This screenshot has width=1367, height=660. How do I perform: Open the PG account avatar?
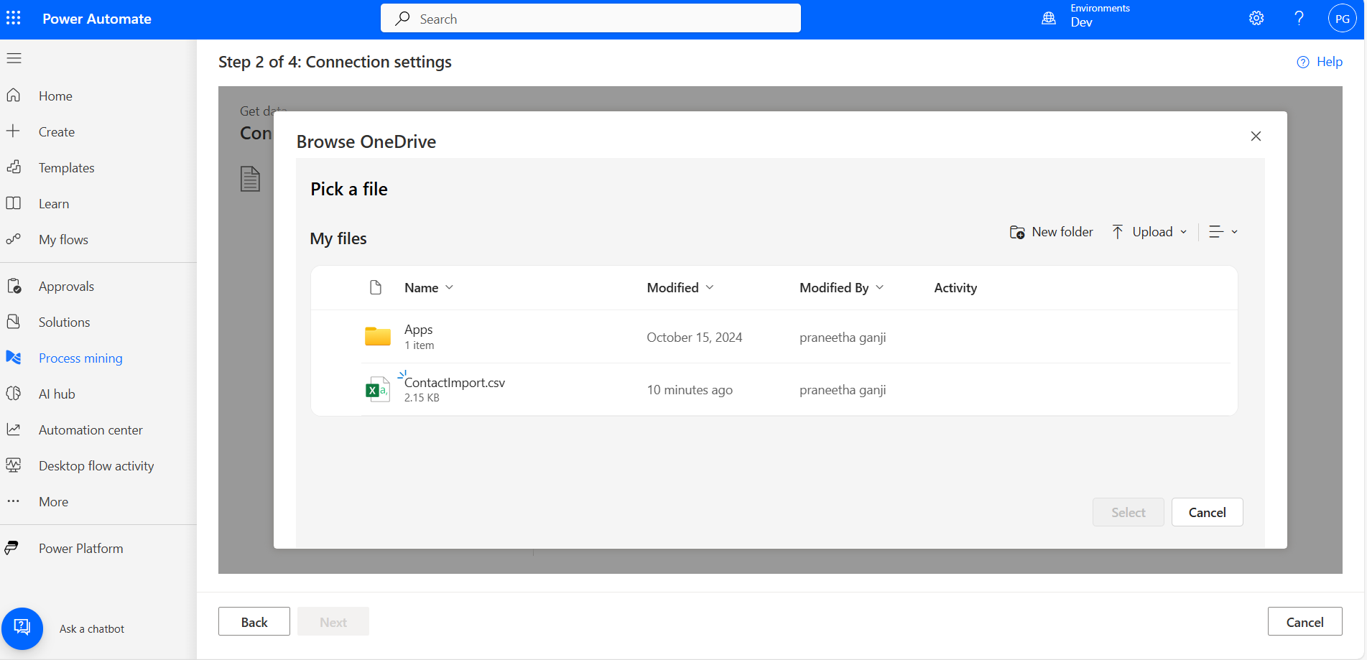click(1341, 19)
